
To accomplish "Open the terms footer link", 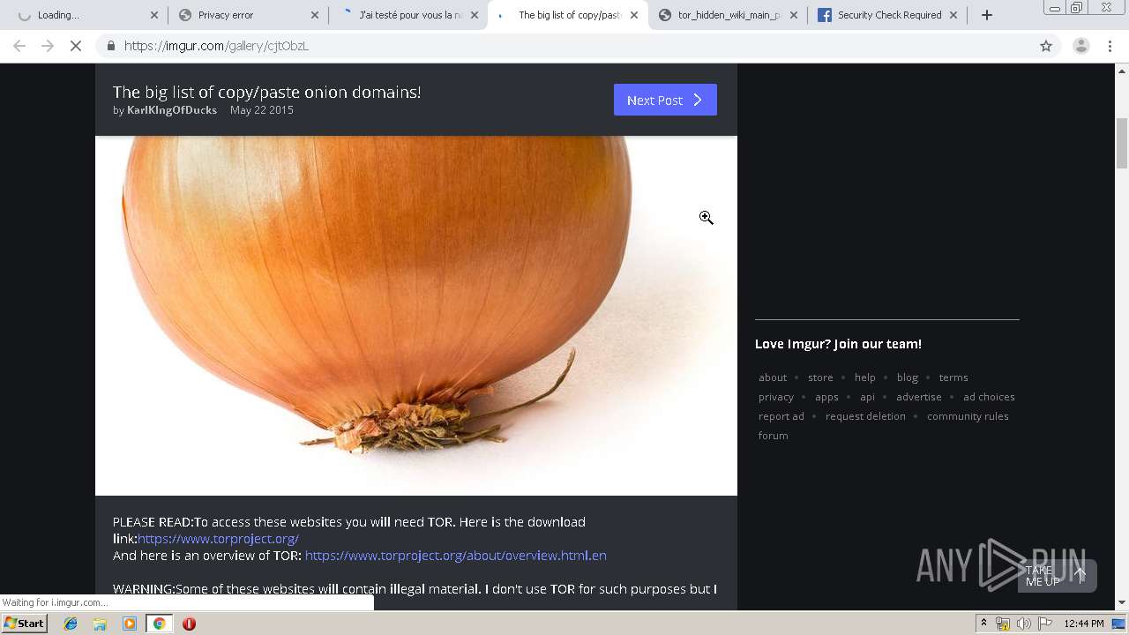I will click(x=953, y=377).
